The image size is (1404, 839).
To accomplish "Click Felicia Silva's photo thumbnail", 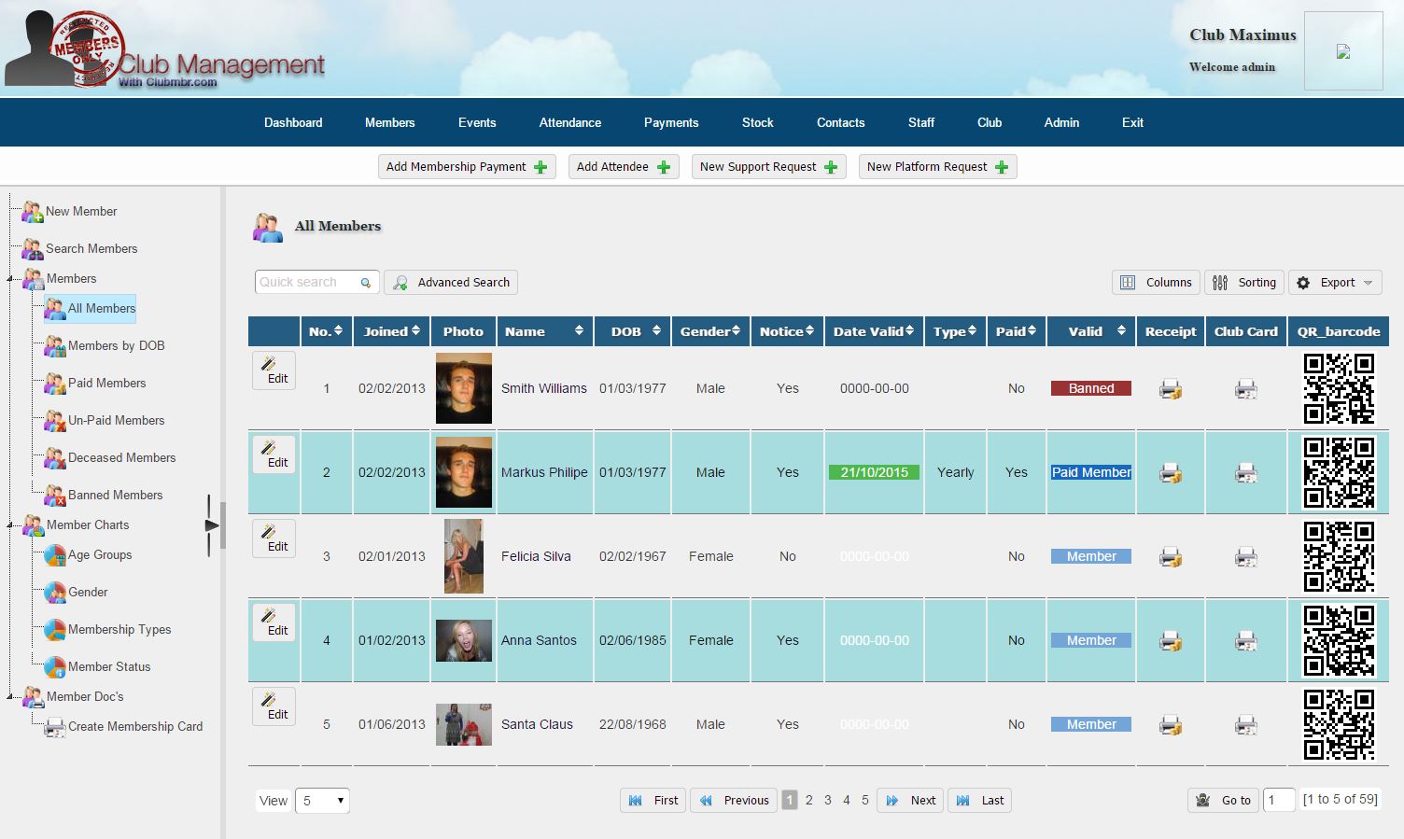I will (x=464, y=556).
